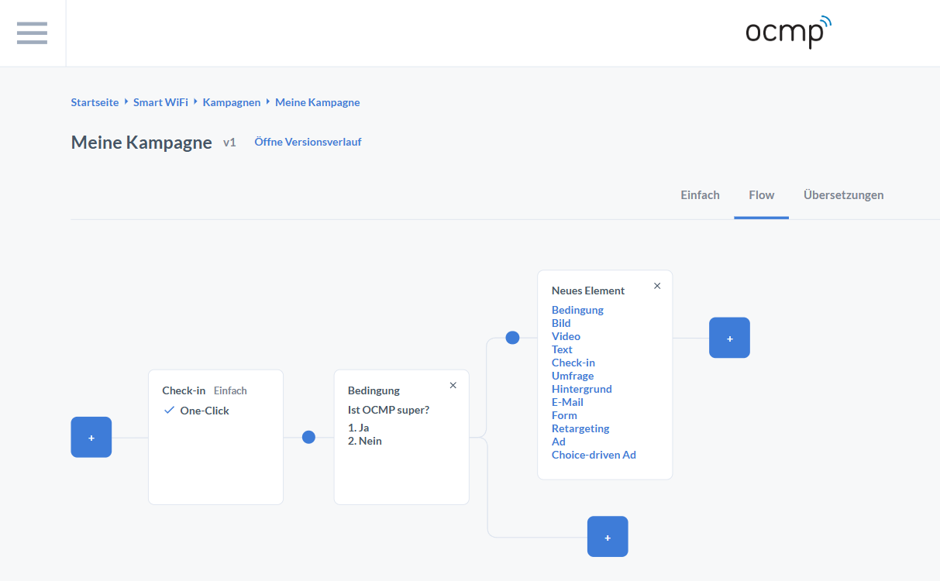Image resolution: width=940 pixels, height=581 pixels.
Task: Select Choice-driven Ad element option
Action: coord(594,455)
